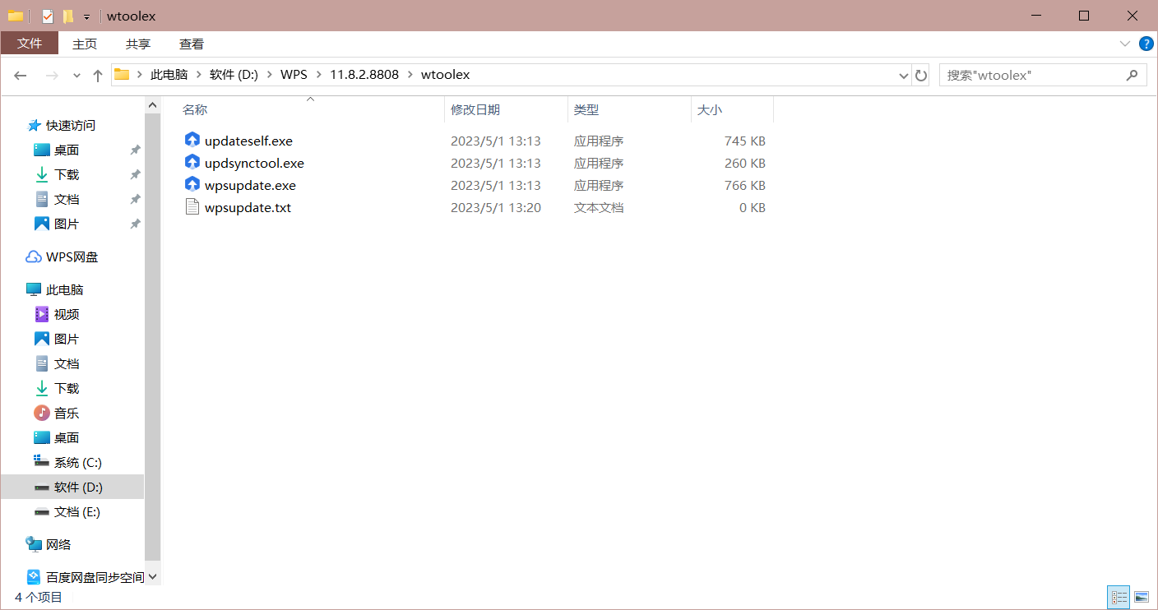Click the updateself.exe application icon

[192, 141]
